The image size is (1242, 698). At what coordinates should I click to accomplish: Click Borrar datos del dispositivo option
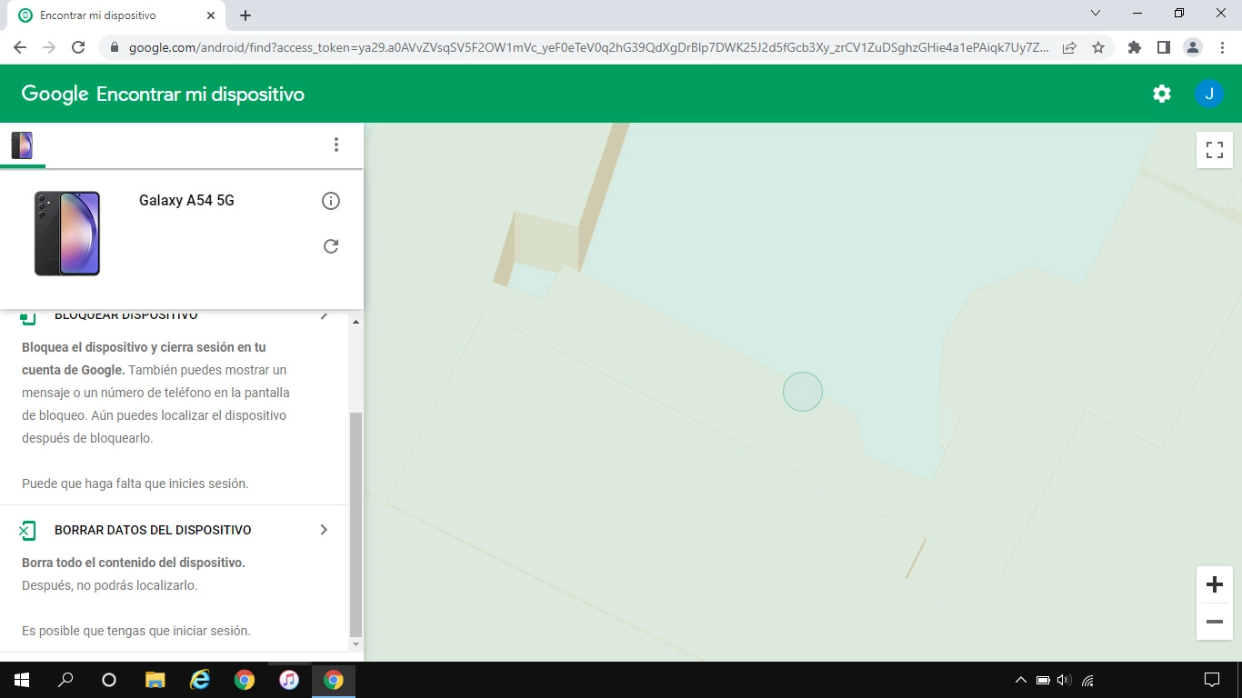(x=153, y=530)
